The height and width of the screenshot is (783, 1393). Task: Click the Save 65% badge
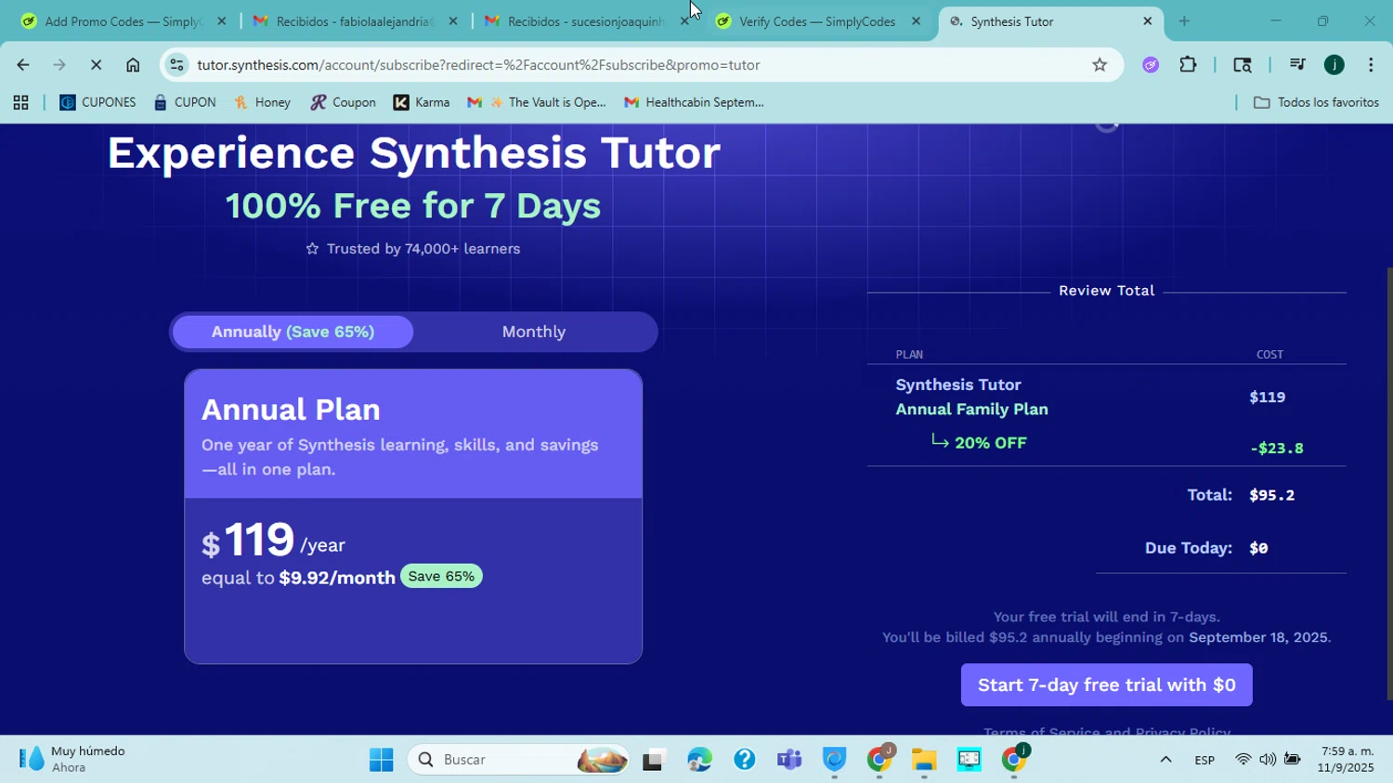[x=441, y=577]
